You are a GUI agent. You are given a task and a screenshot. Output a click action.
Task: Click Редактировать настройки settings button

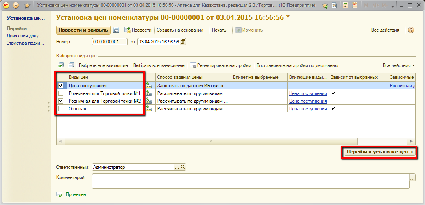[220, 65]
